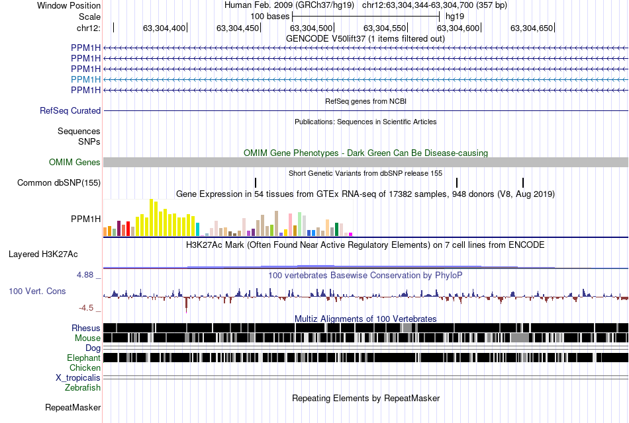Select the gray OMIM Genes bar

366,162
